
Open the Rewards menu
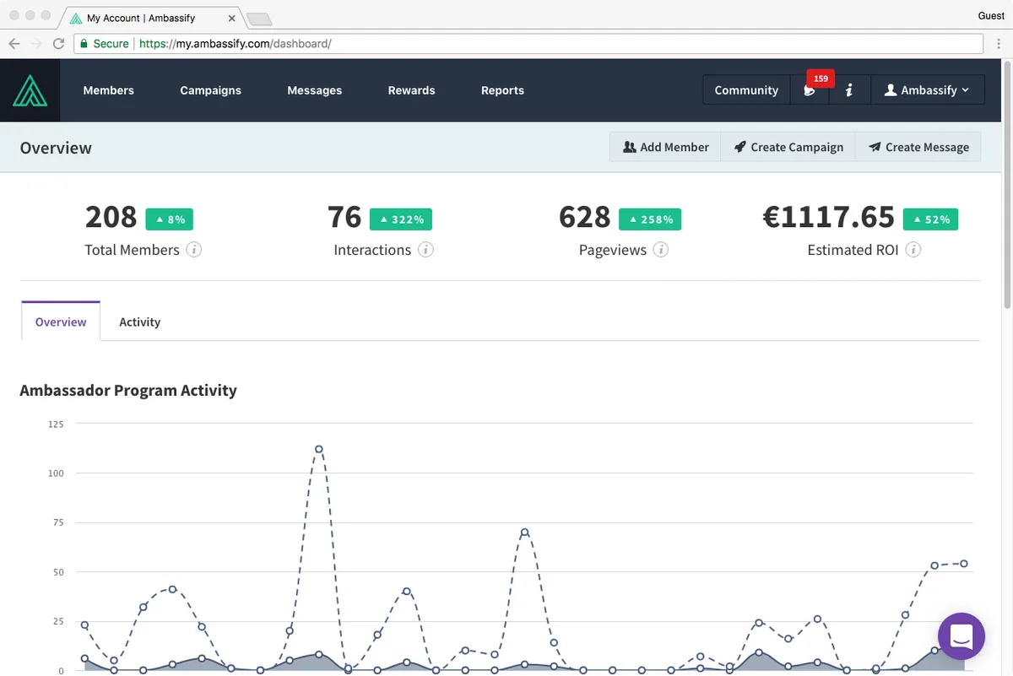point(411,90)
